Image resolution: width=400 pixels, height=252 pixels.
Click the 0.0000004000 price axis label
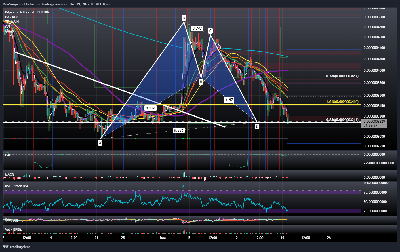[x=374, y=71]
